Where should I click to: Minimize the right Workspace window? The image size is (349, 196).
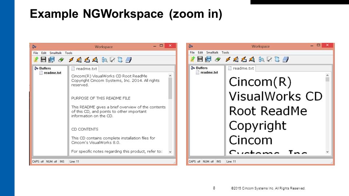312,45
